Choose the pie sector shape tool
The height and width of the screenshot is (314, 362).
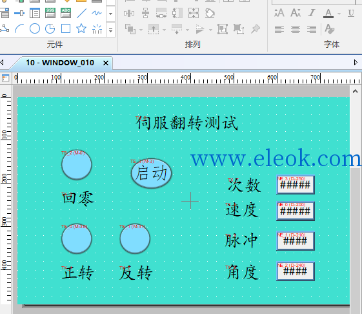point(50,28)
